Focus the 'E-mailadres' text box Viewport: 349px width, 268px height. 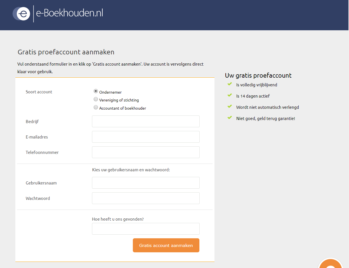point(145,137)
